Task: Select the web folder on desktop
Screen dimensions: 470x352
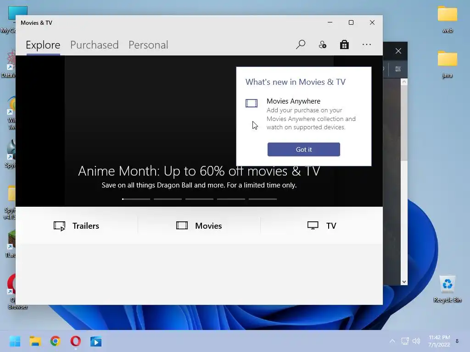Action: tap(447, 19)
